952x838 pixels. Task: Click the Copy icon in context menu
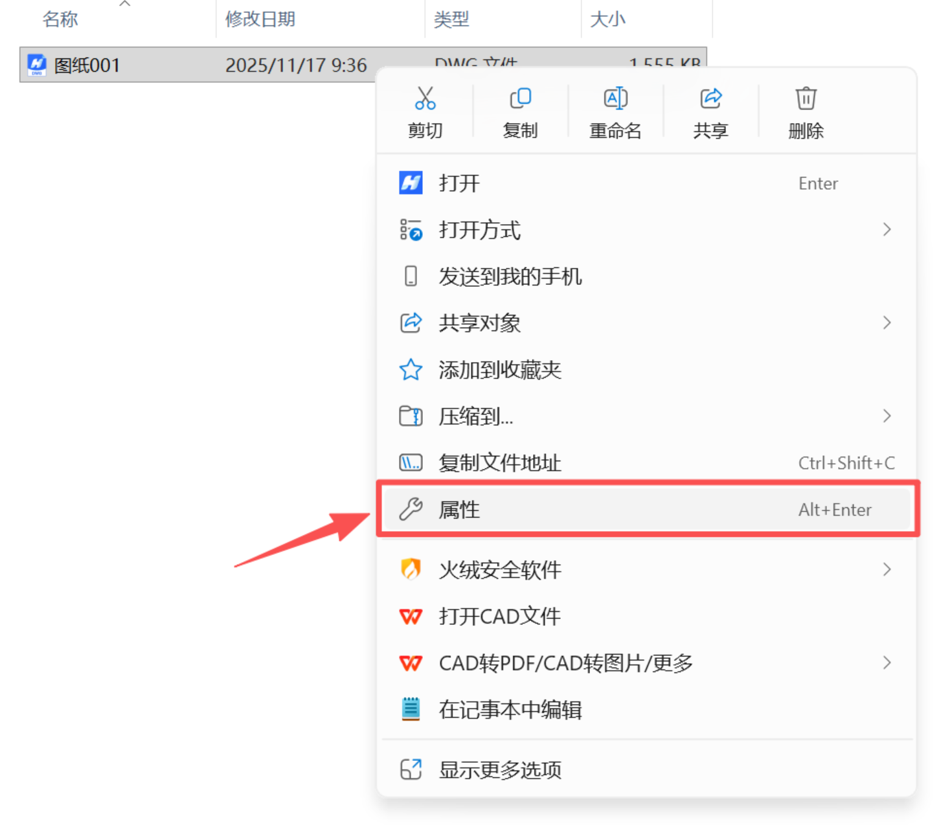pos(520,98)
